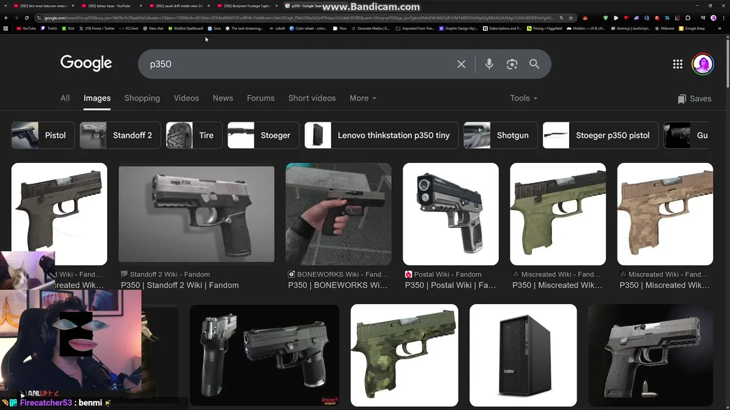Filter images by the Stoeger chip
Image resolution: width=730 pixels, height=410 pixels.
pyautogui.click(x=263, y=136)
